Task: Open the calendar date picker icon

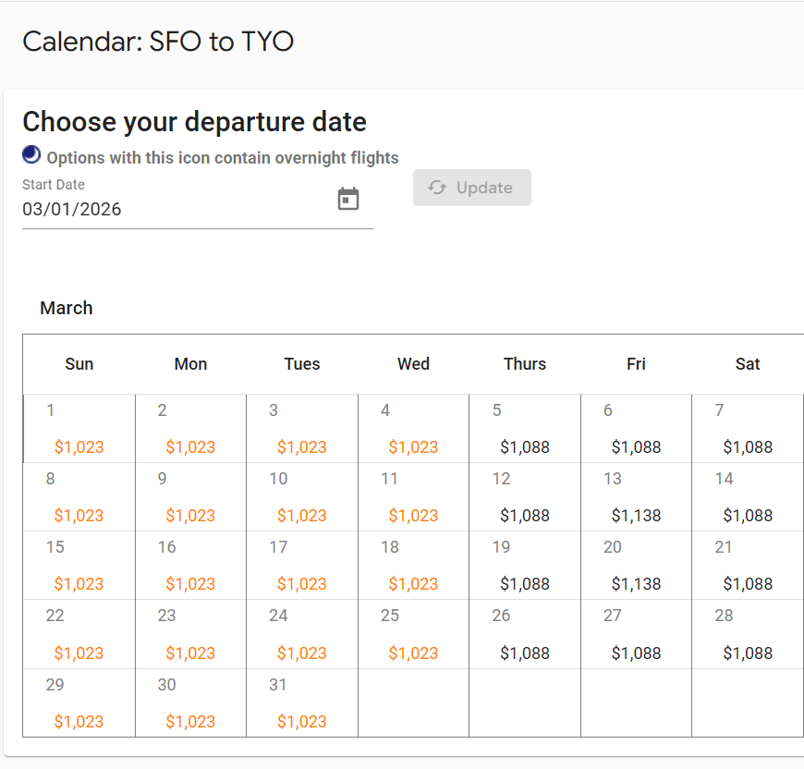Action: [x=348, y=199]
